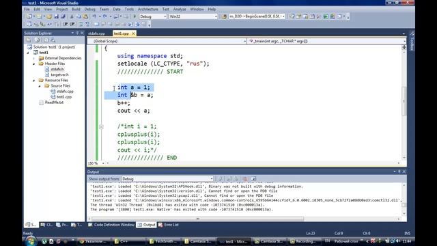The image size is (437, 246).
Task: Click Find Message in Code icon in Output
Action: 220,179
